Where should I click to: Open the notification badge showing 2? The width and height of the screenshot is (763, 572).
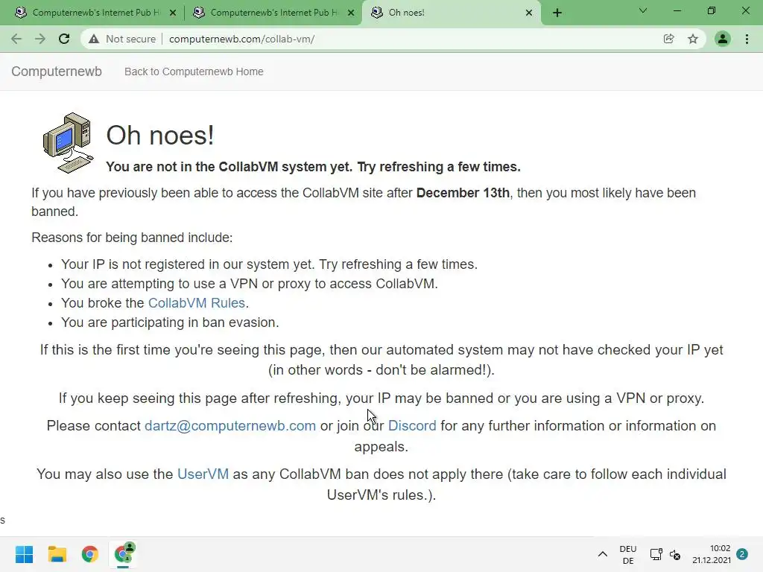742,554
